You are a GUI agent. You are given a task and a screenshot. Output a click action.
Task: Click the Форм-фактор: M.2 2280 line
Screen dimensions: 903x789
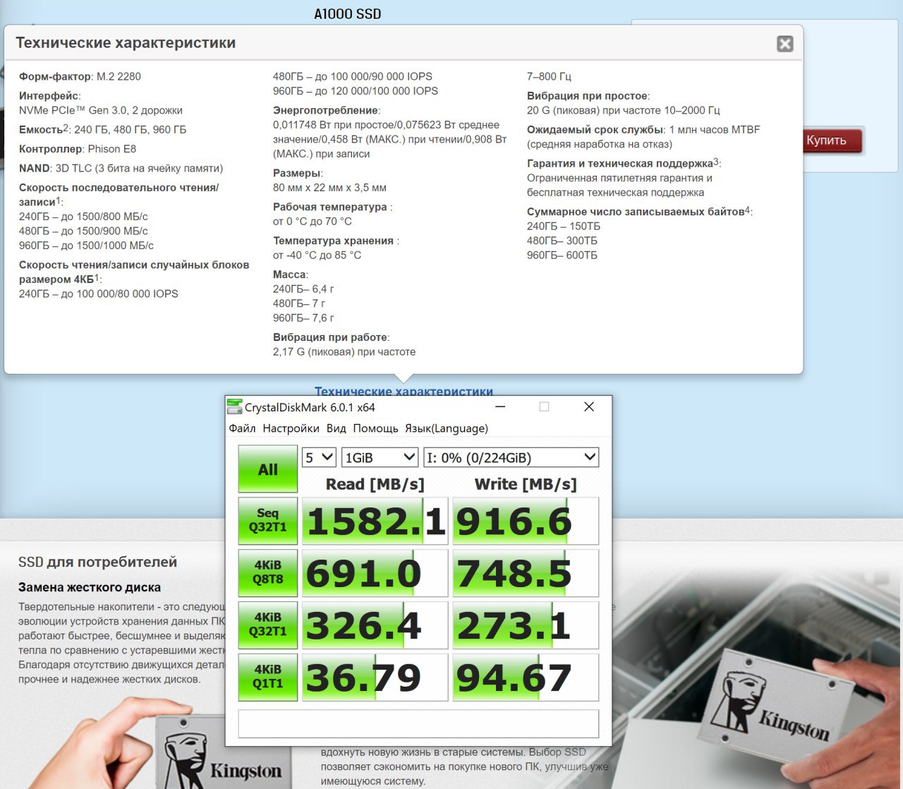point(80,76)
